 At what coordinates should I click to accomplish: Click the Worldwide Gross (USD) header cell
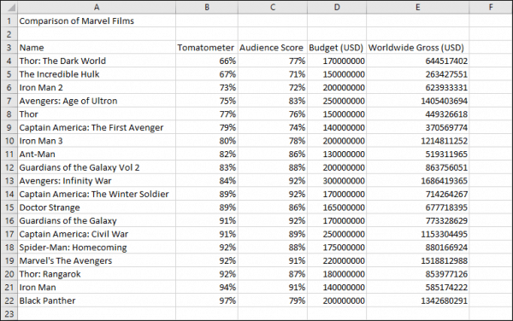click(x=418, y=47)
